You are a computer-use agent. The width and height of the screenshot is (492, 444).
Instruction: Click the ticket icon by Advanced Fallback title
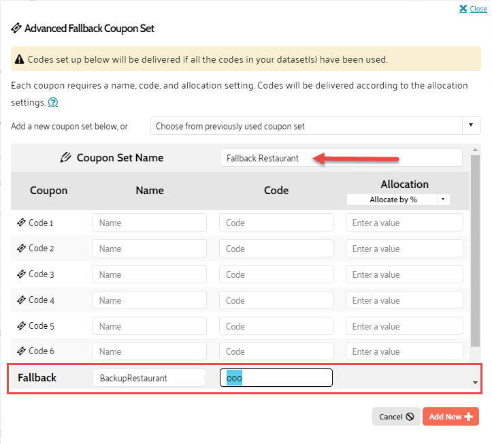coord(16,29)
